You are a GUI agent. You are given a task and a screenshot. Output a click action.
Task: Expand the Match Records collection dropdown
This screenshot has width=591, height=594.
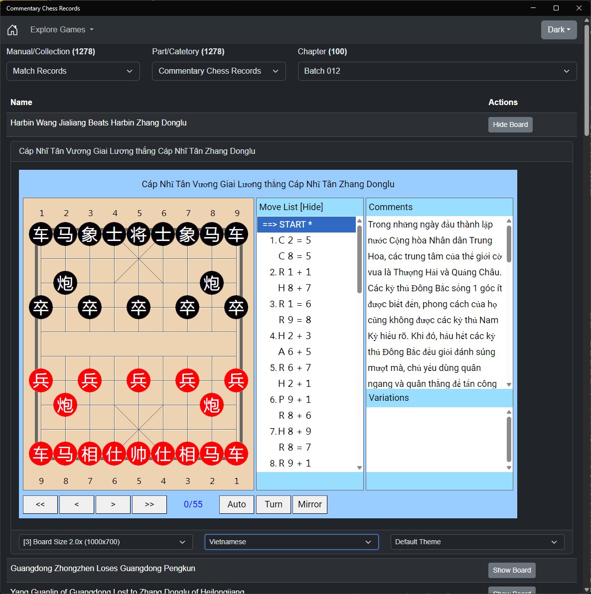point(73,71)
